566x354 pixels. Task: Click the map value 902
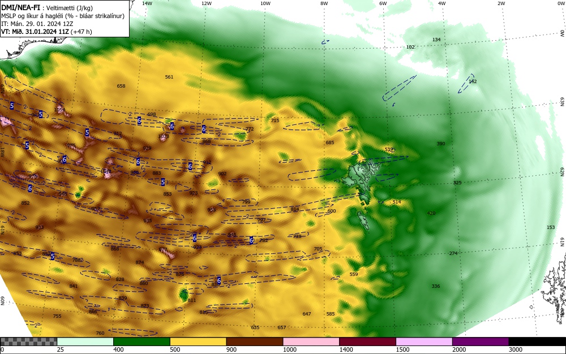pyautogui.click(x=222, y=174)
